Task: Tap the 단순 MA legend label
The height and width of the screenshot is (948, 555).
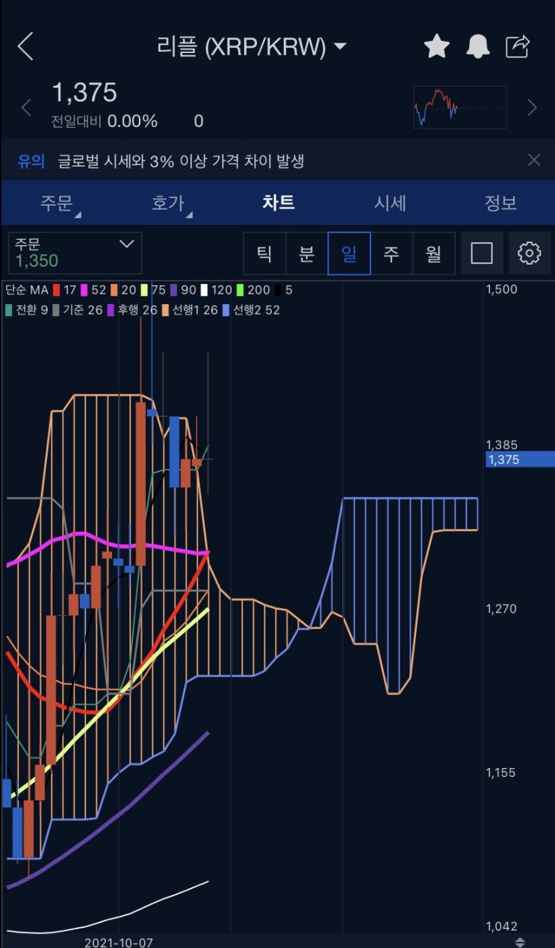Action: (x=26, y=289)
